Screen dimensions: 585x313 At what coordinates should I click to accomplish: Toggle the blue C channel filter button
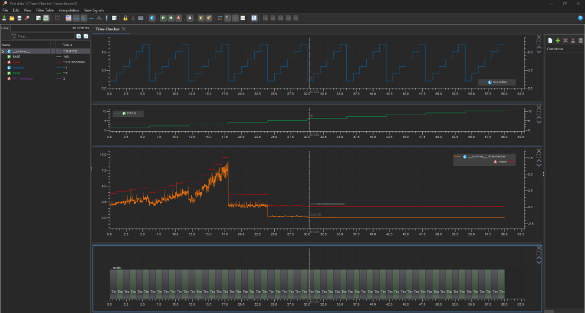(x=152, y=18)
